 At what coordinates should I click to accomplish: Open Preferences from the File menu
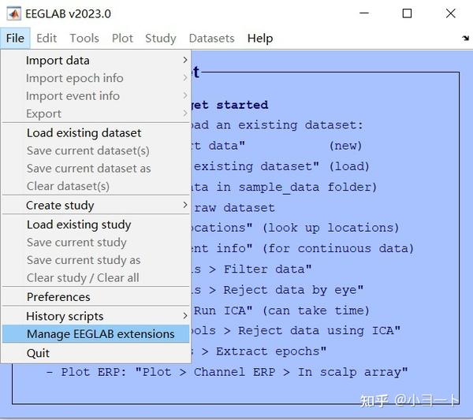click(58, 297)
